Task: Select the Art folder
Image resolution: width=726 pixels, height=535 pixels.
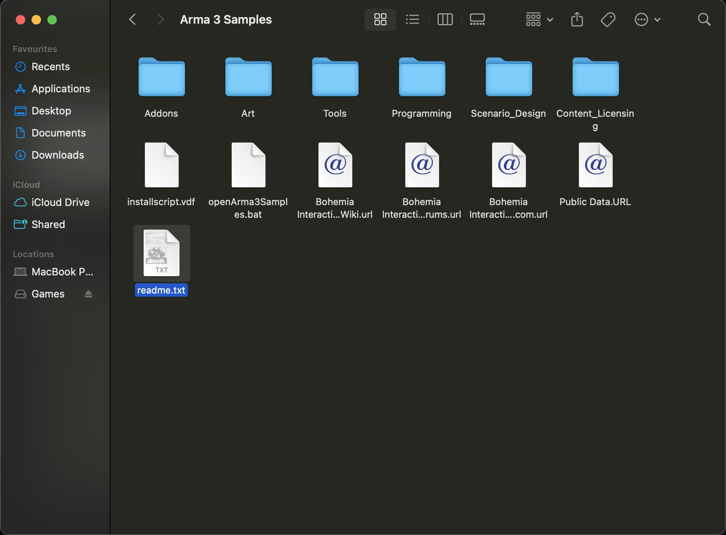Action: click(248, 77)
